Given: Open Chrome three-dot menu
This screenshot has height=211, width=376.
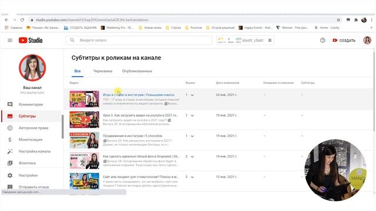Looking at the screenshot, I should [x=372, y=20].
